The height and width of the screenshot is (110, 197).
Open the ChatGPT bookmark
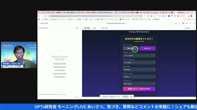click(x=135, y=19)
